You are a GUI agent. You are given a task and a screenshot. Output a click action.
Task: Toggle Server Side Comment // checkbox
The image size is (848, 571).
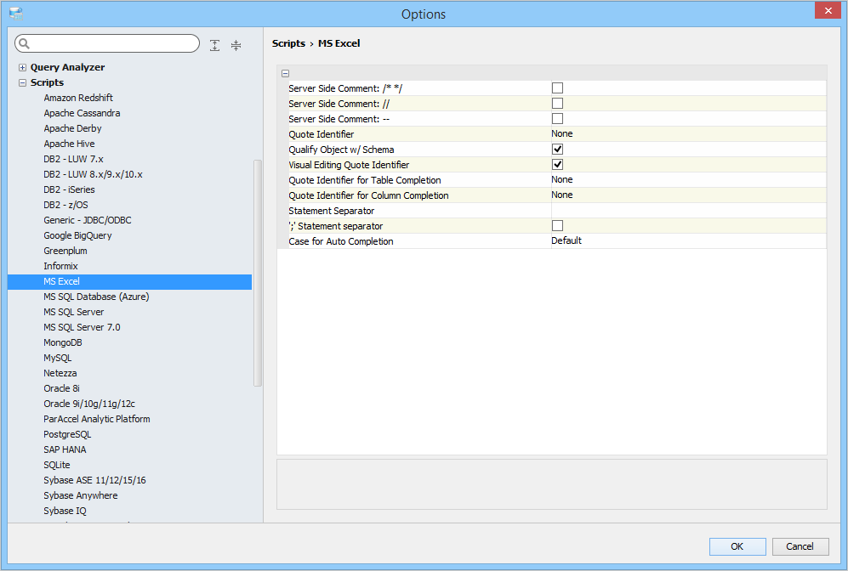pos(557,103)
